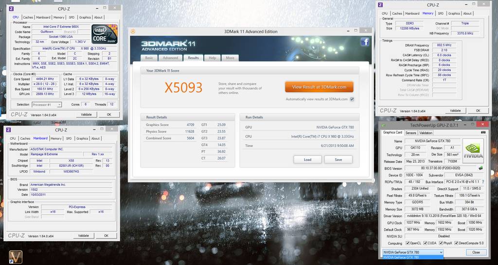Click the BIOS date 10/03/2011 field
The image size is (498, 265).
coord(71,195)
